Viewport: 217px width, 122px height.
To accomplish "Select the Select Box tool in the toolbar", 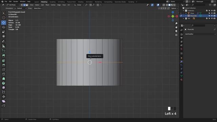I will tap(4, 13).
